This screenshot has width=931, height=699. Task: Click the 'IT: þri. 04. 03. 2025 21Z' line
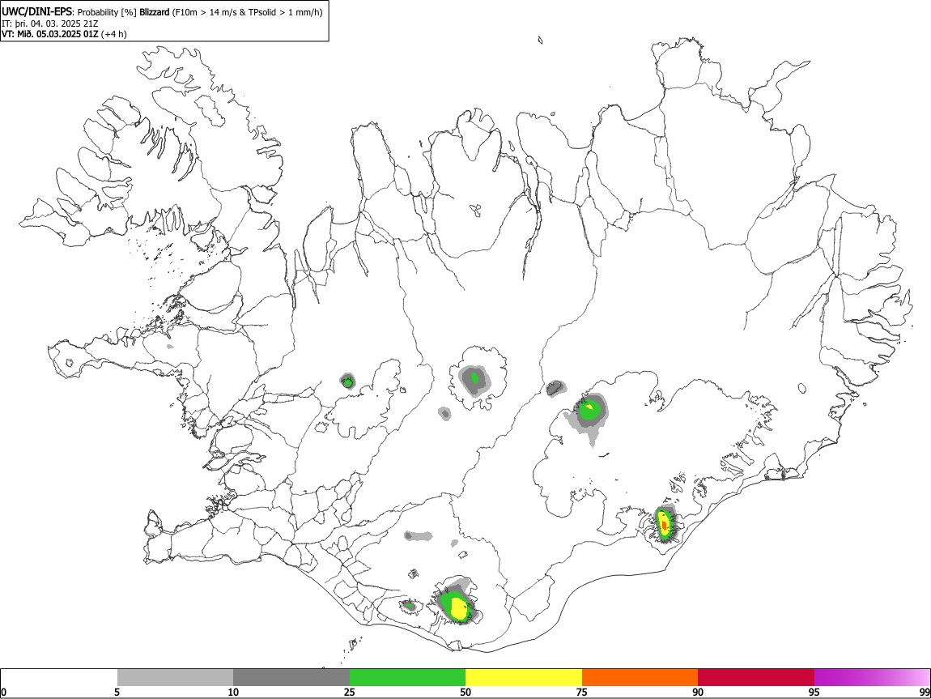click(50, 23)
